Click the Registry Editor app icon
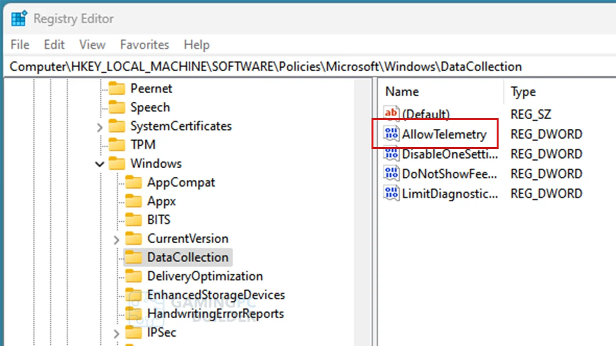616x346 pixels. tap(19, 19)
